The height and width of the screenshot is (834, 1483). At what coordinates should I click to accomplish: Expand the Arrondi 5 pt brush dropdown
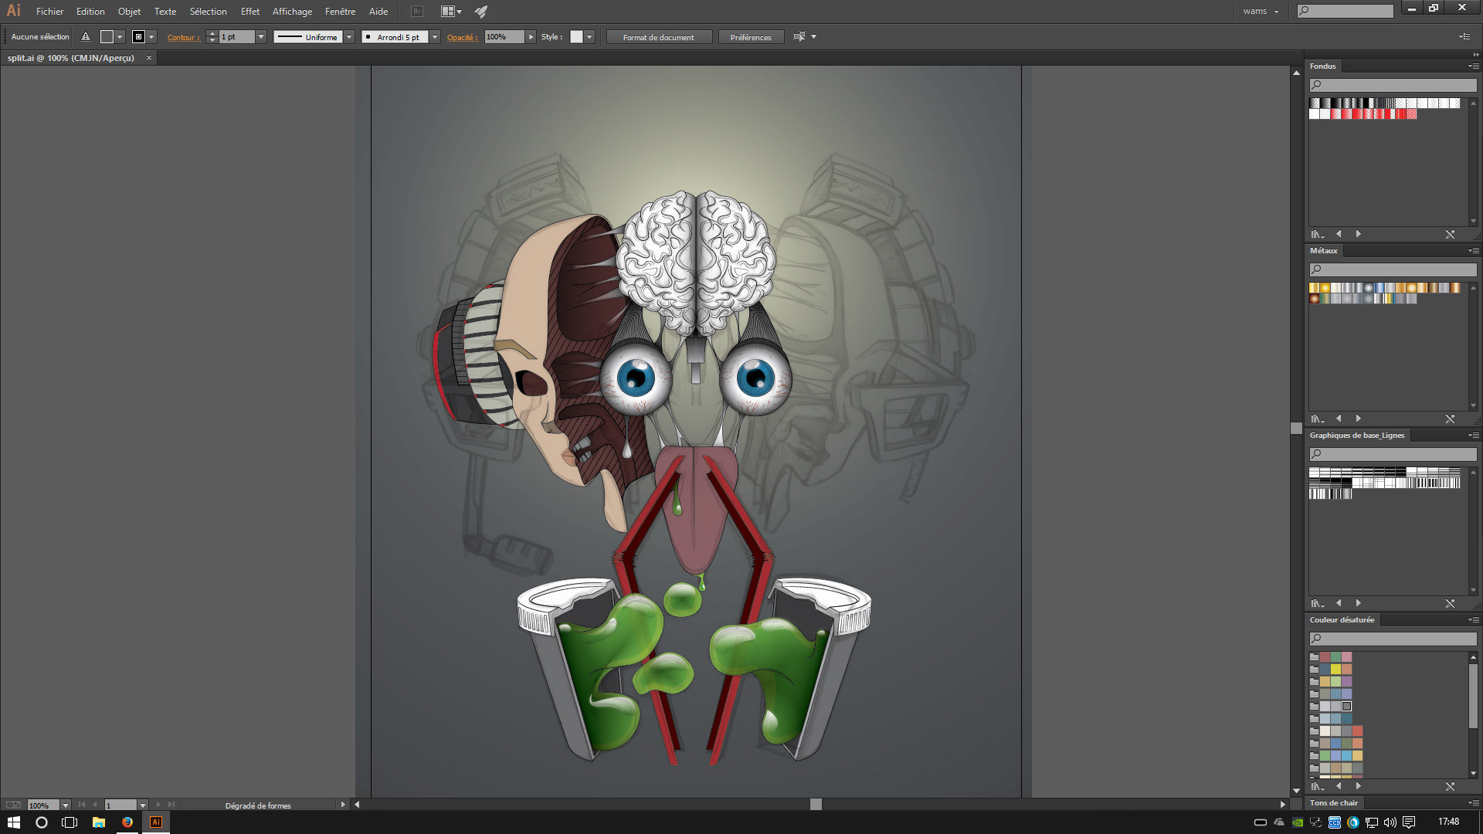click(435, 37)
